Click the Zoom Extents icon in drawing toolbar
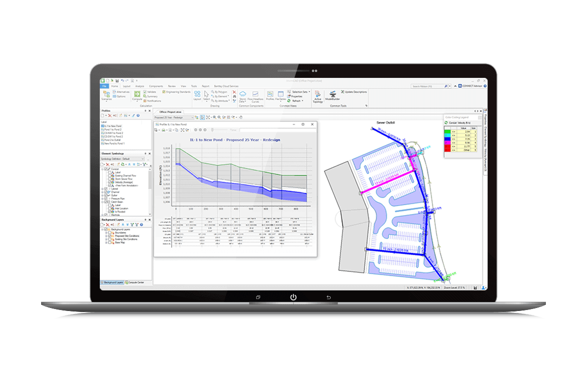This screenshot has height=382, width=587. coord(208,118)
